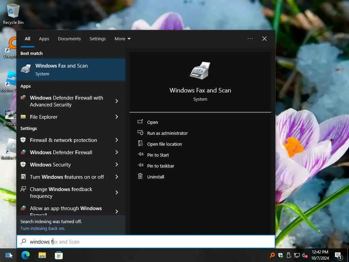349x262 pixels.
Task: Click Turn indexing back on link
Action: [43, 228]
